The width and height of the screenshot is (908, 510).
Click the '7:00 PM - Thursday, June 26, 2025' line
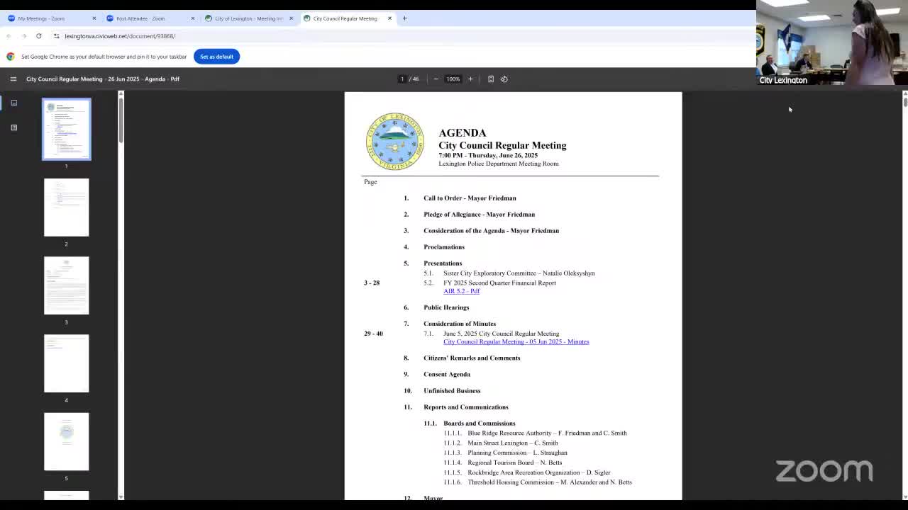[x=488, y=155]
